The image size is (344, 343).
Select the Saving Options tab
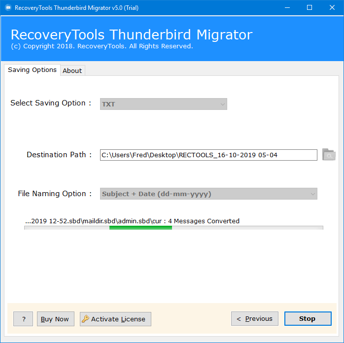pos(32,70)
